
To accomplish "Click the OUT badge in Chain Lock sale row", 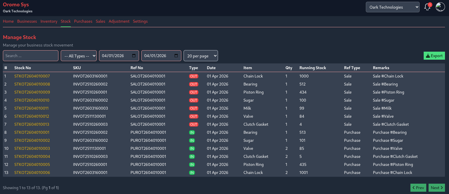I will click(194, 76).
